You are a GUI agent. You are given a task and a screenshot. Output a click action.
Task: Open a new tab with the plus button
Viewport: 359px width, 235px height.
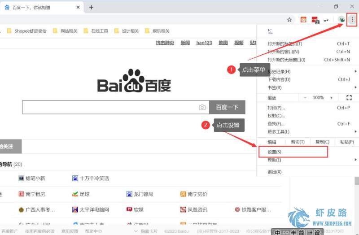click(x=91, y=7)
